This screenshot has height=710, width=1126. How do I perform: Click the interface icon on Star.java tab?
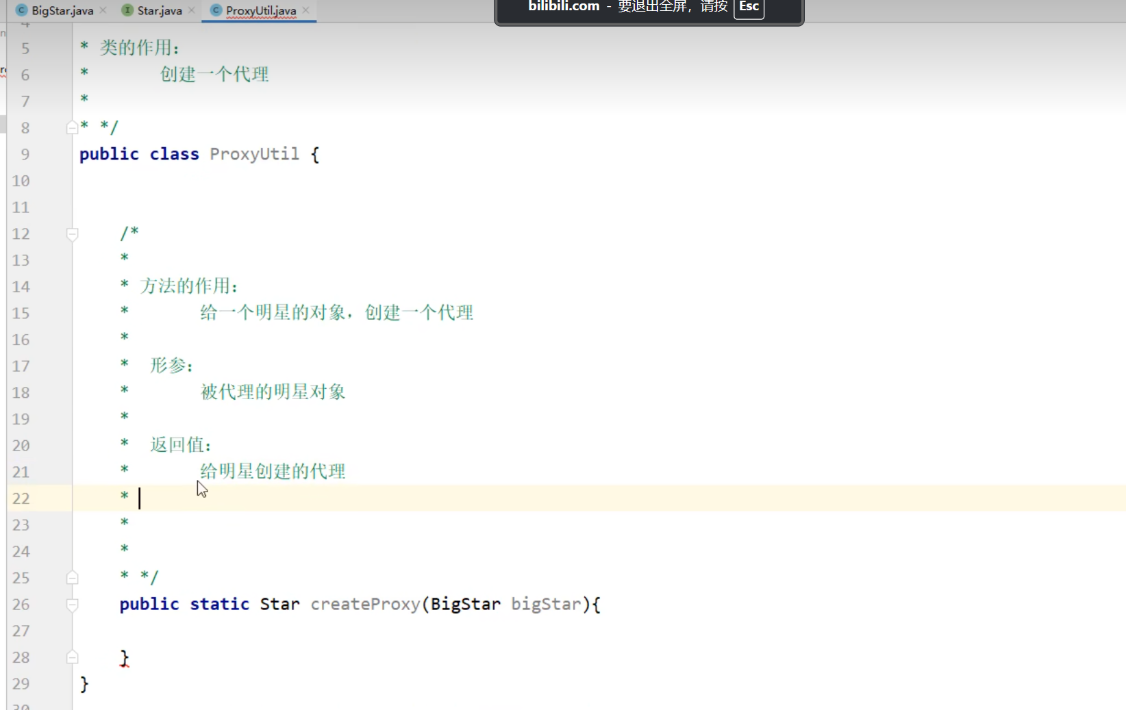tap(127, 10)
